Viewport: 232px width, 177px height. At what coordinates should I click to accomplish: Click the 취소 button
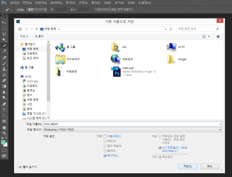210,166
